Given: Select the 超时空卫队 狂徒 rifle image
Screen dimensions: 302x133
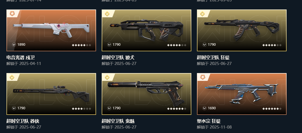Looking at the screenshot, I should (242, 30).
